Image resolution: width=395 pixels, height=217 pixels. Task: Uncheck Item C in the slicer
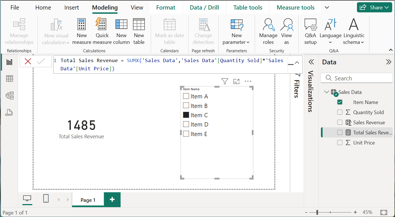186,115
